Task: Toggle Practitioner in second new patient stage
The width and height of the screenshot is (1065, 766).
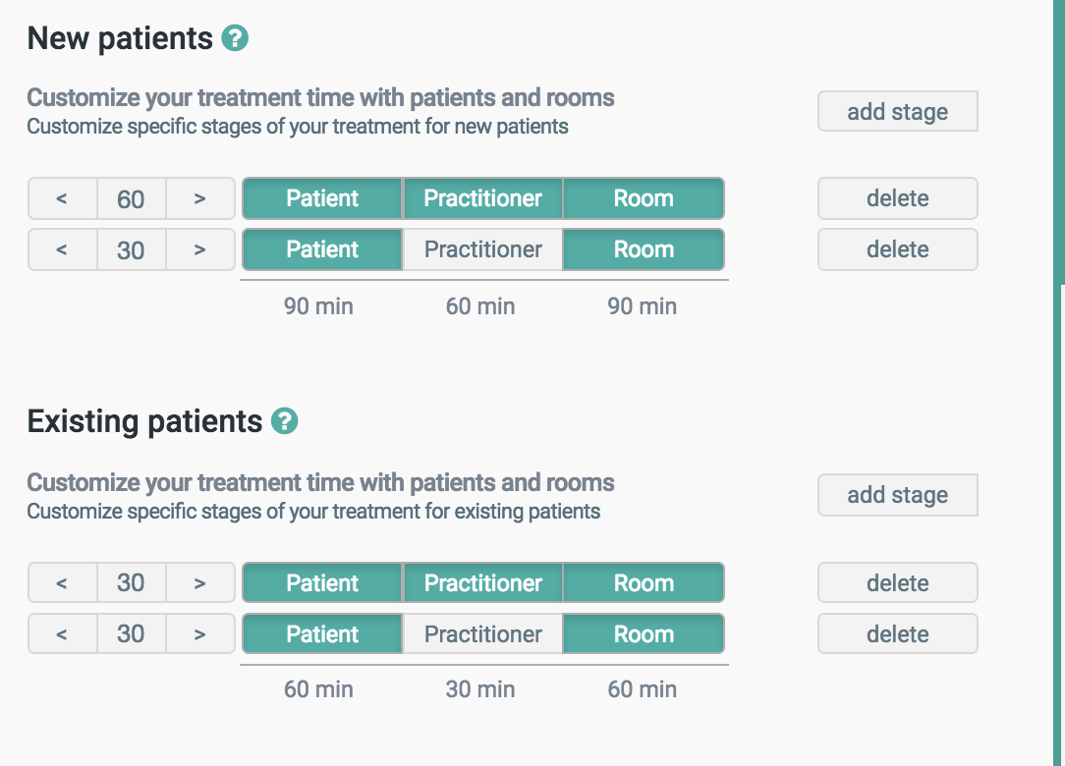Action: click(482, 249)
